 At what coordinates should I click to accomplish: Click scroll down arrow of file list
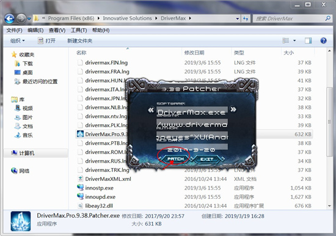(x=329, y=206)
